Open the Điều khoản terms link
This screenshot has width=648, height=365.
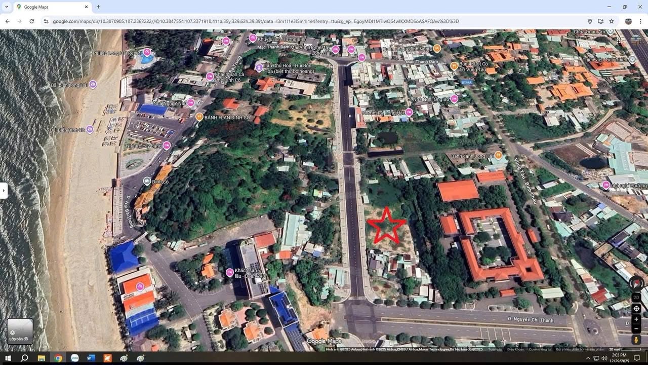(x=515, y=349)
